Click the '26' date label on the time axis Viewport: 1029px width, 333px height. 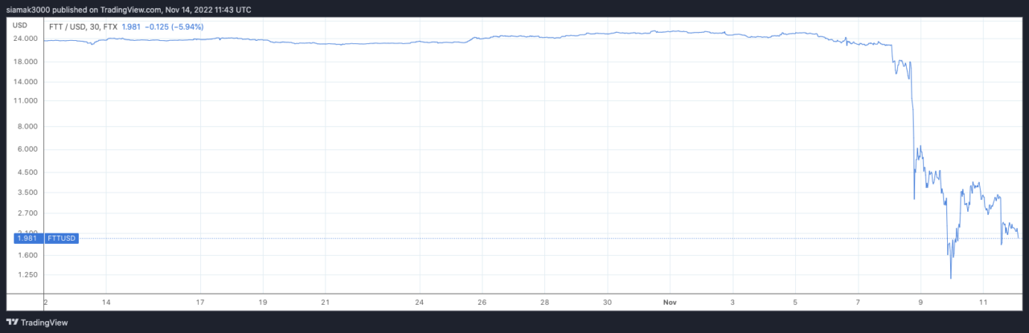click(482, 303)
